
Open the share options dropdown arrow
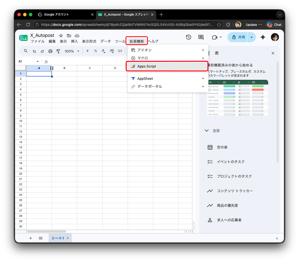(x=252, y=37)
